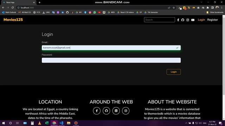
Task: Focus the navbar Search box
Action: 159,20
